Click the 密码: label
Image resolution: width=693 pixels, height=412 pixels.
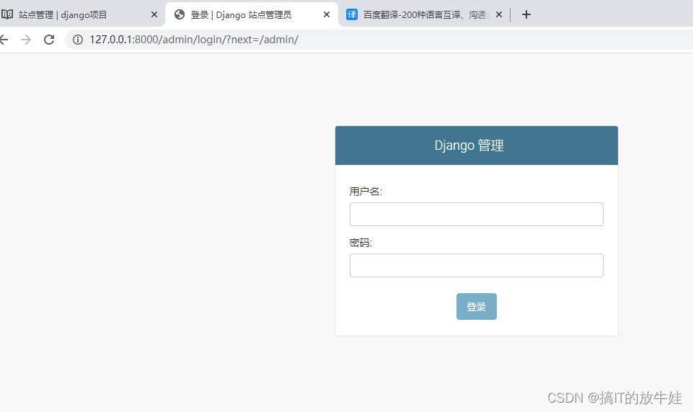[x=361, y=243]
